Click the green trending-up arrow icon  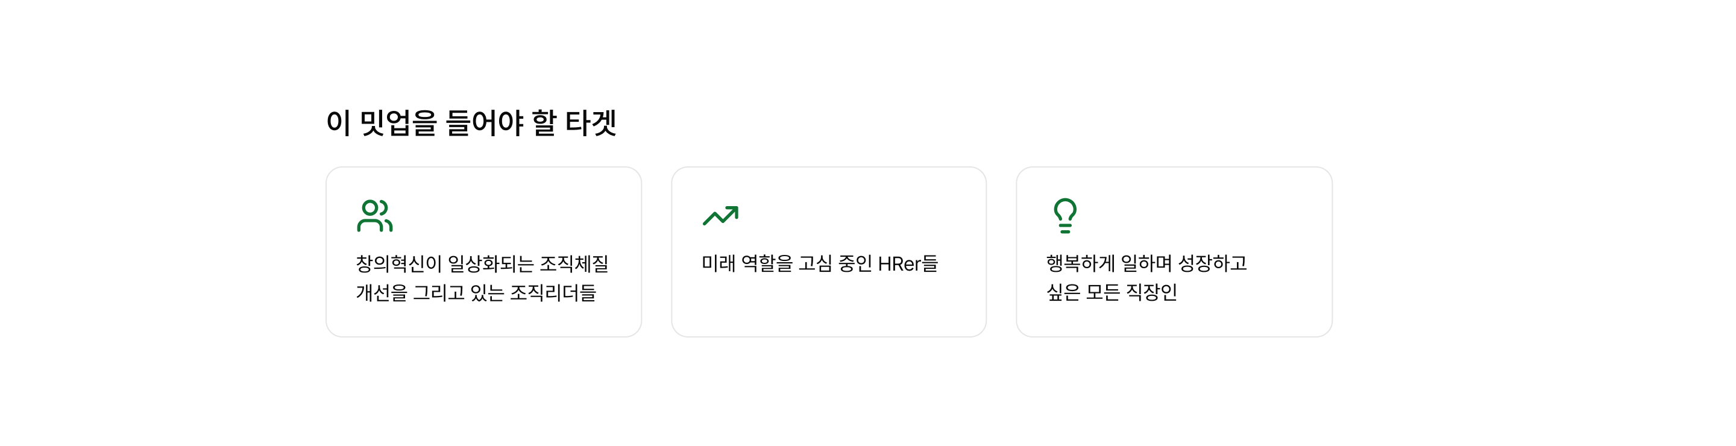pos(720,216)
